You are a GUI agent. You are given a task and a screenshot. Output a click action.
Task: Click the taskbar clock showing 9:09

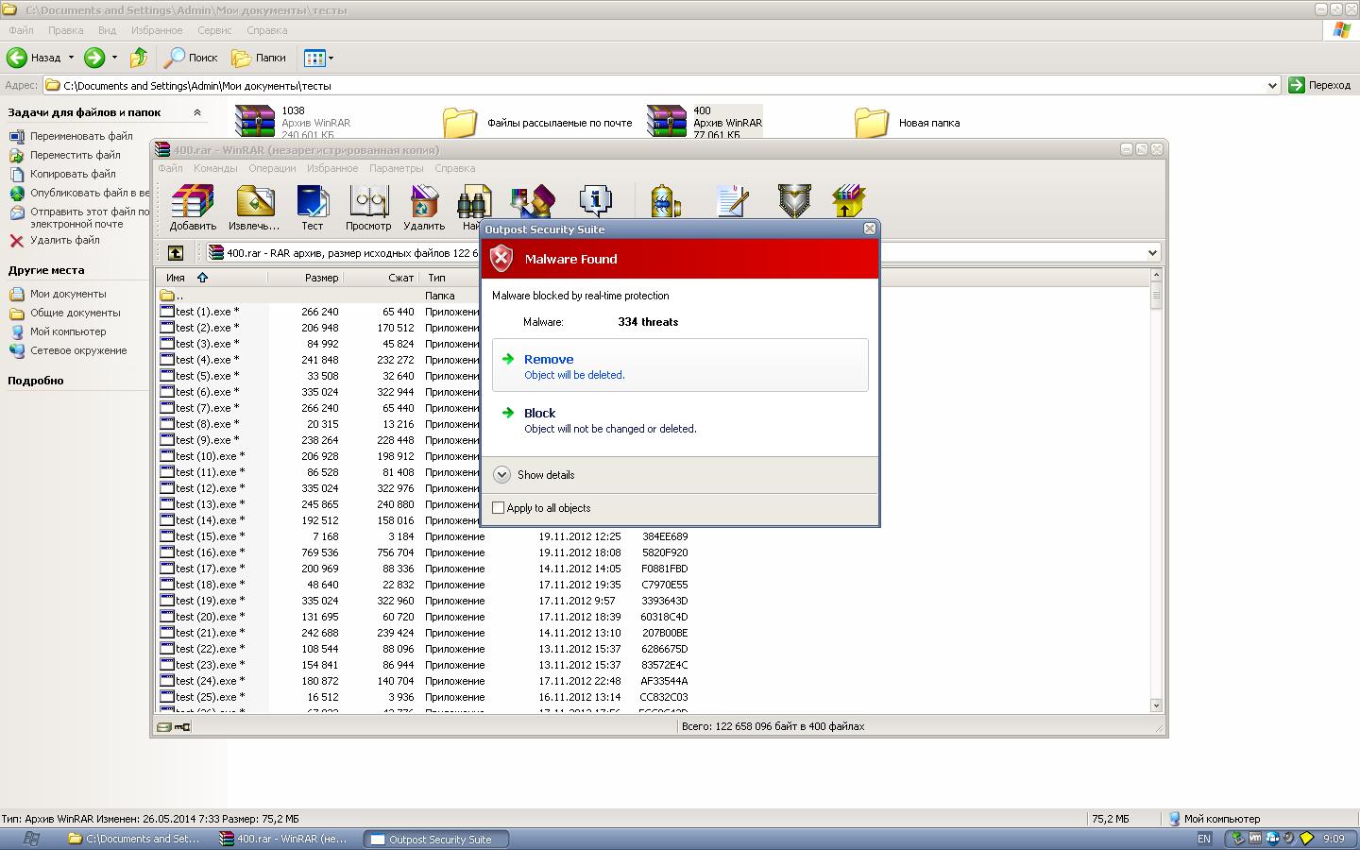point(1334,839)
